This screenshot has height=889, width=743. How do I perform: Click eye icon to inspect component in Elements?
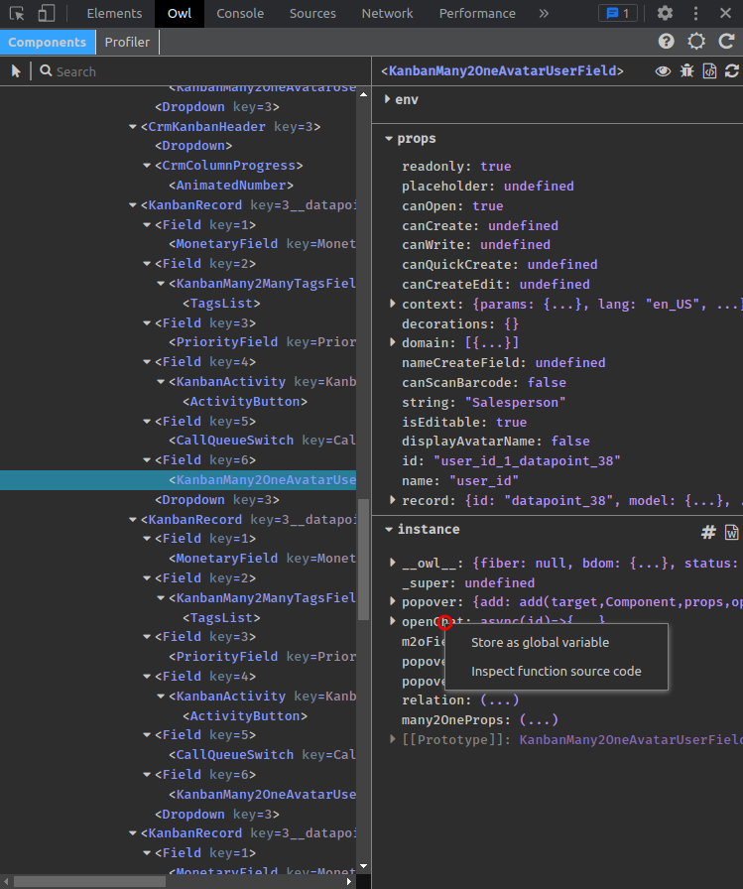point(663,70)
